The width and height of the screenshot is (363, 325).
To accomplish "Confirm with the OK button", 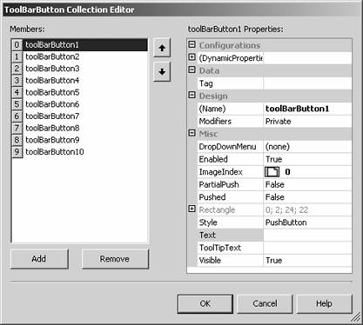I will pyautogui.click(x=205, y=303).
